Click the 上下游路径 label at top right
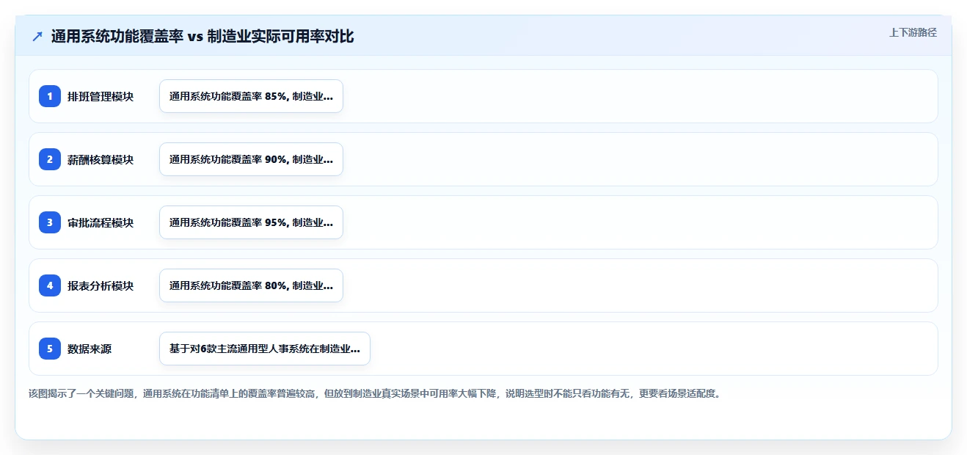Viewport: 967px width, 455px height. pos(913,32)
